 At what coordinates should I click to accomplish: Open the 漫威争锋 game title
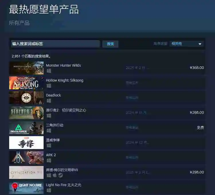[53, 140]
